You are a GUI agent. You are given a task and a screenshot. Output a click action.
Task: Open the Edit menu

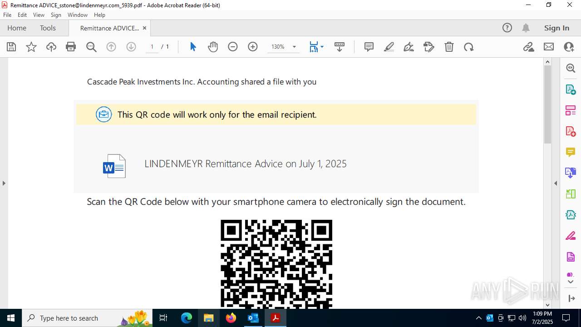tap(22, 15)
